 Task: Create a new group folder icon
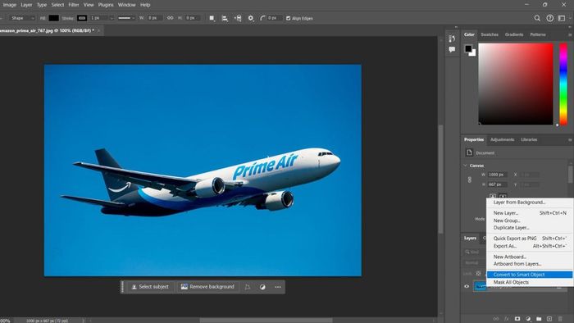539,319
